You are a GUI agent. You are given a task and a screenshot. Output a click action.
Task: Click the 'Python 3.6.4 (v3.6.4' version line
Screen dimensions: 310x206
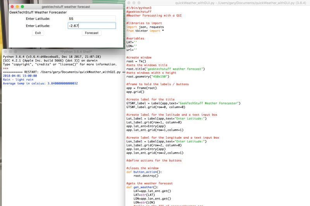coord(52,57)
